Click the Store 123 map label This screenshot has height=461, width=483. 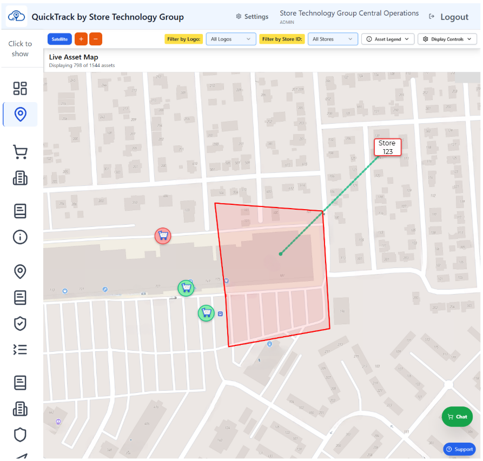(387, 146)
